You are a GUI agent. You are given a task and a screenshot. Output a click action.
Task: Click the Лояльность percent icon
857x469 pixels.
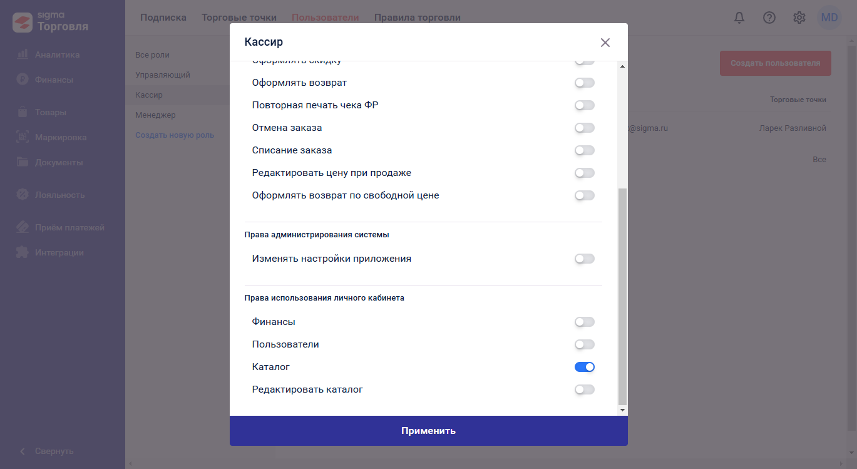click(23, 195)
